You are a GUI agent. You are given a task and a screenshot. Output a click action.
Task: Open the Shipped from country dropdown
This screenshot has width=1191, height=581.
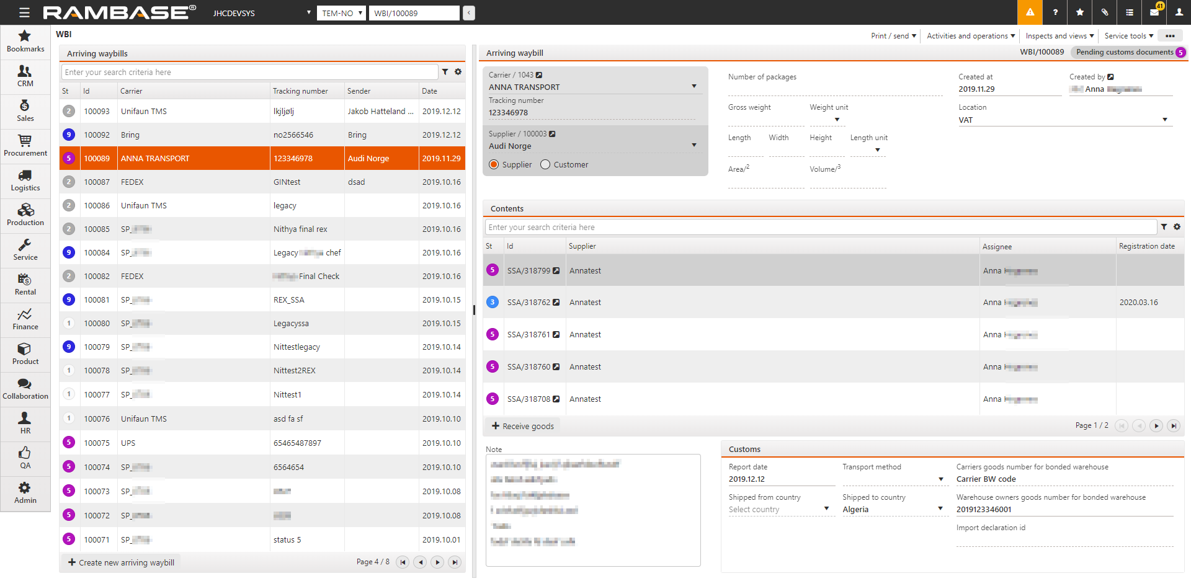[x=826, y=509]
